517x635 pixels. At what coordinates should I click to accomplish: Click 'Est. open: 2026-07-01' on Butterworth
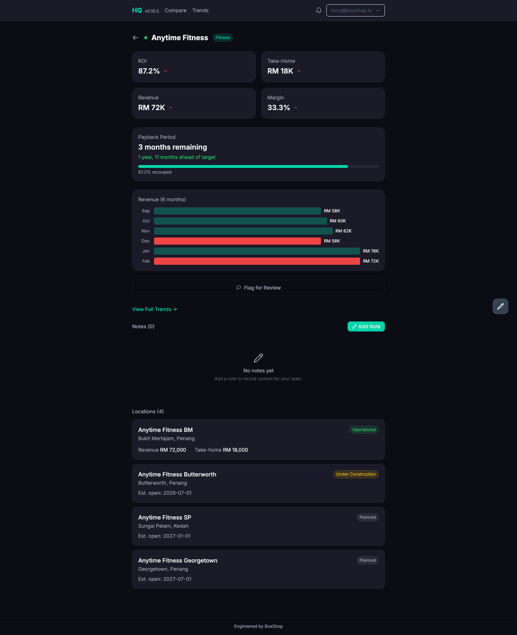pyautogui.click(x=165, y=493)
